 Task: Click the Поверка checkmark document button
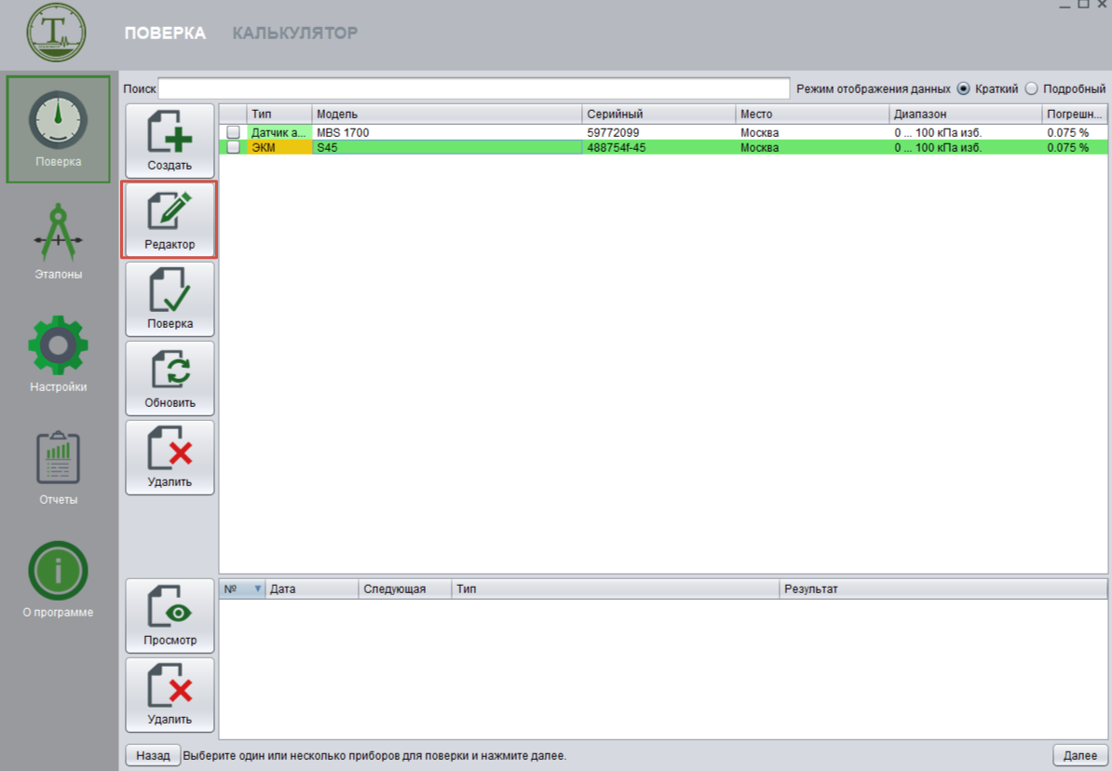[170, 291]
